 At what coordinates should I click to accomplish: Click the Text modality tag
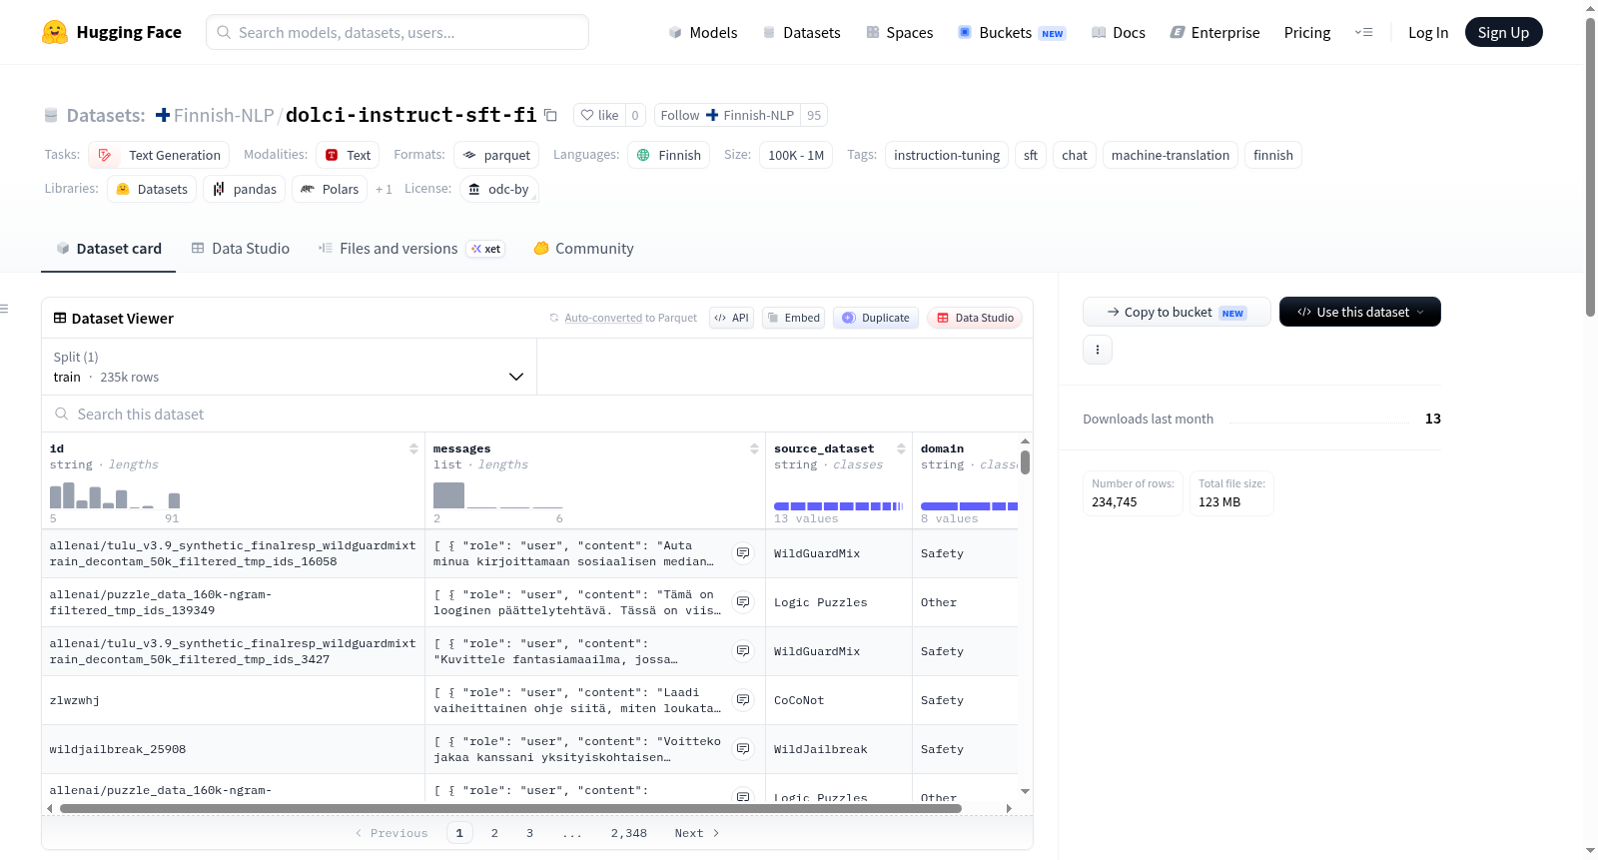click(348, 155)
